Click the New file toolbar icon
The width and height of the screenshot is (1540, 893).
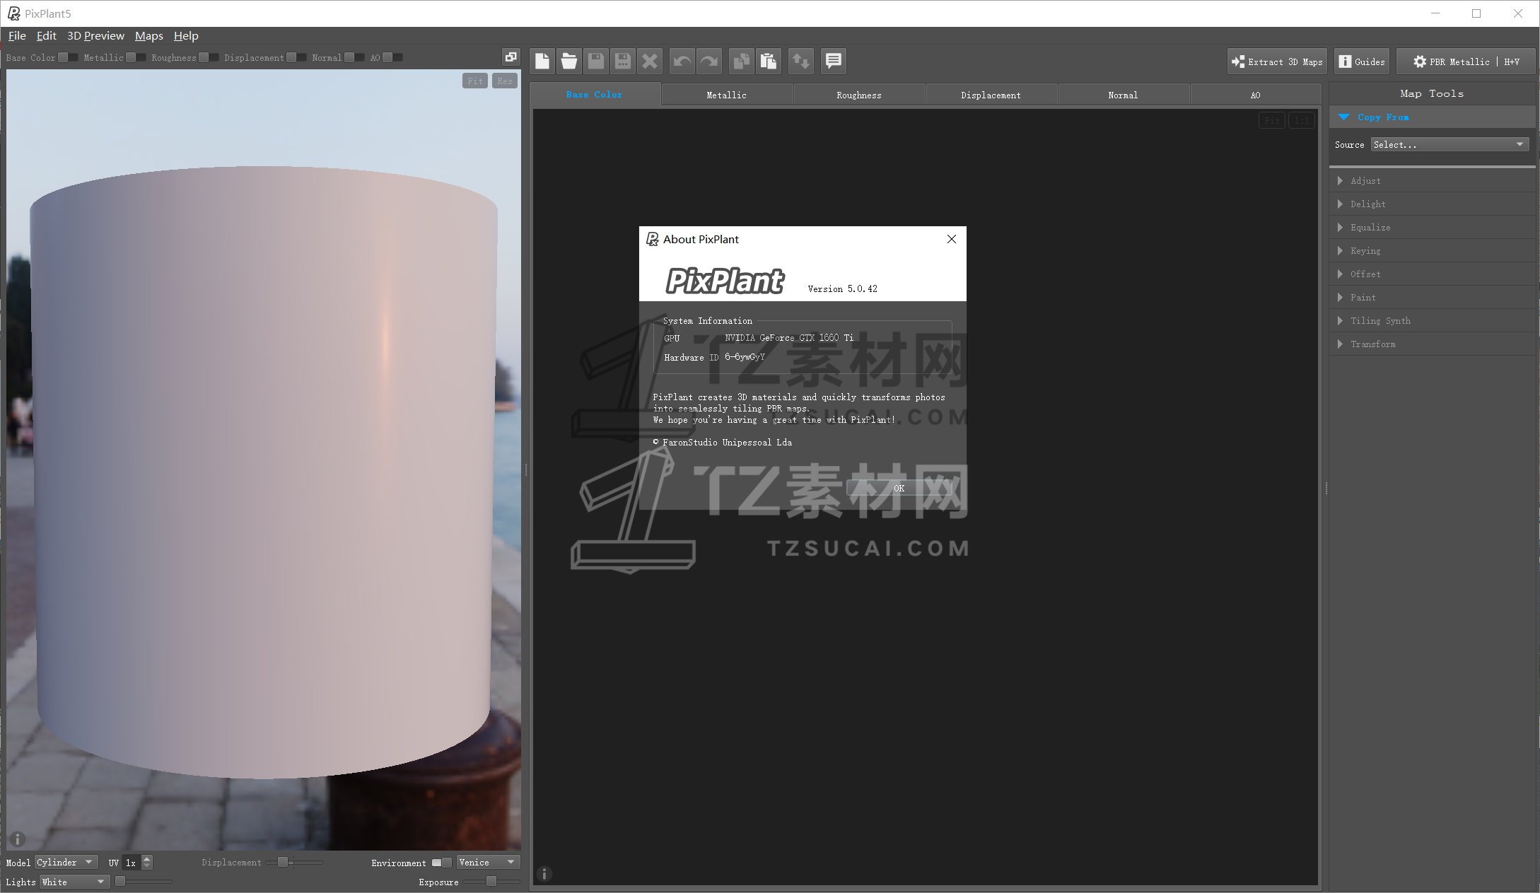coord(542,62)
